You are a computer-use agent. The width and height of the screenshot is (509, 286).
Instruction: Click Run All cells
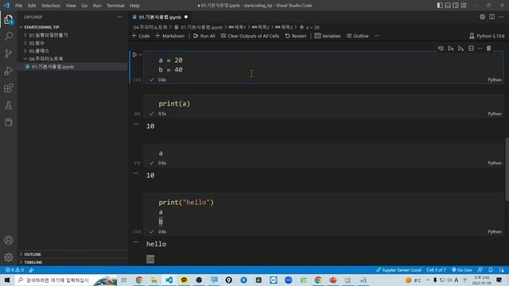[204, 36]
